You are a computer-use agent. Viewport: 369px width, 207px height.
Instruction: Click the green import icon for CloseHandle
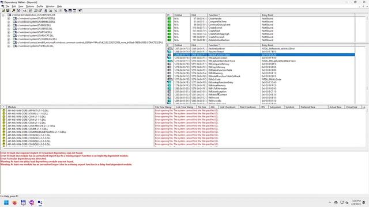(169, 18)
